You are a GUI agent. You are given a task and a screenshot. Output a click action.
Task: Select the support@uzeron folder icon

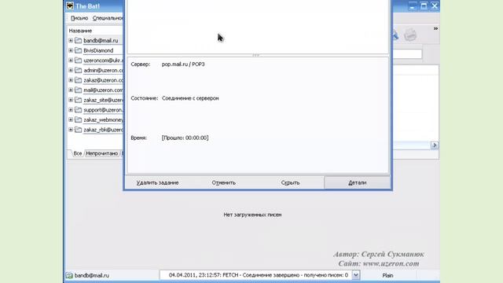79,110
